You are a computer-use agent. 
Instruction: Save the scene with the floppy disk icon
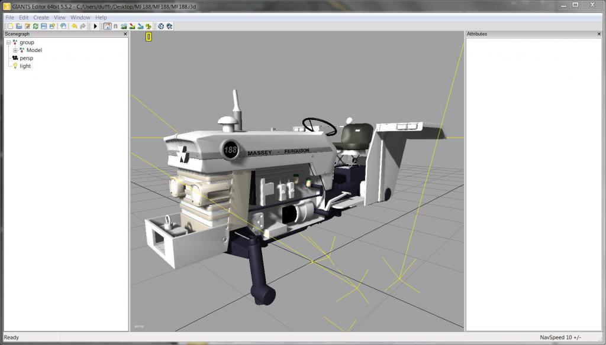[44, 26]
